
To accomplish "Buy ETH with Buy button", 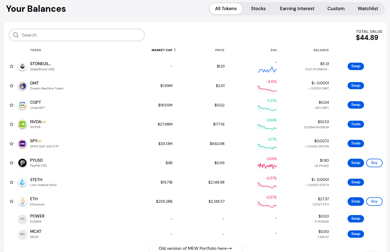I will [x=374, y=201].
